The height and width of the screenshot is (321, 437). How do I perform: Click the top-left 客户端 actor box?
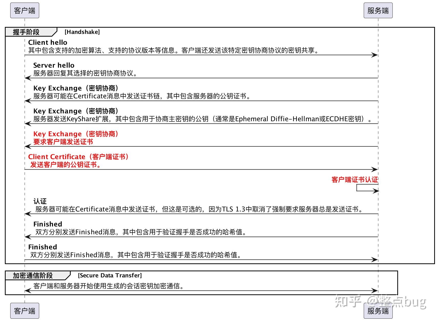24,11
